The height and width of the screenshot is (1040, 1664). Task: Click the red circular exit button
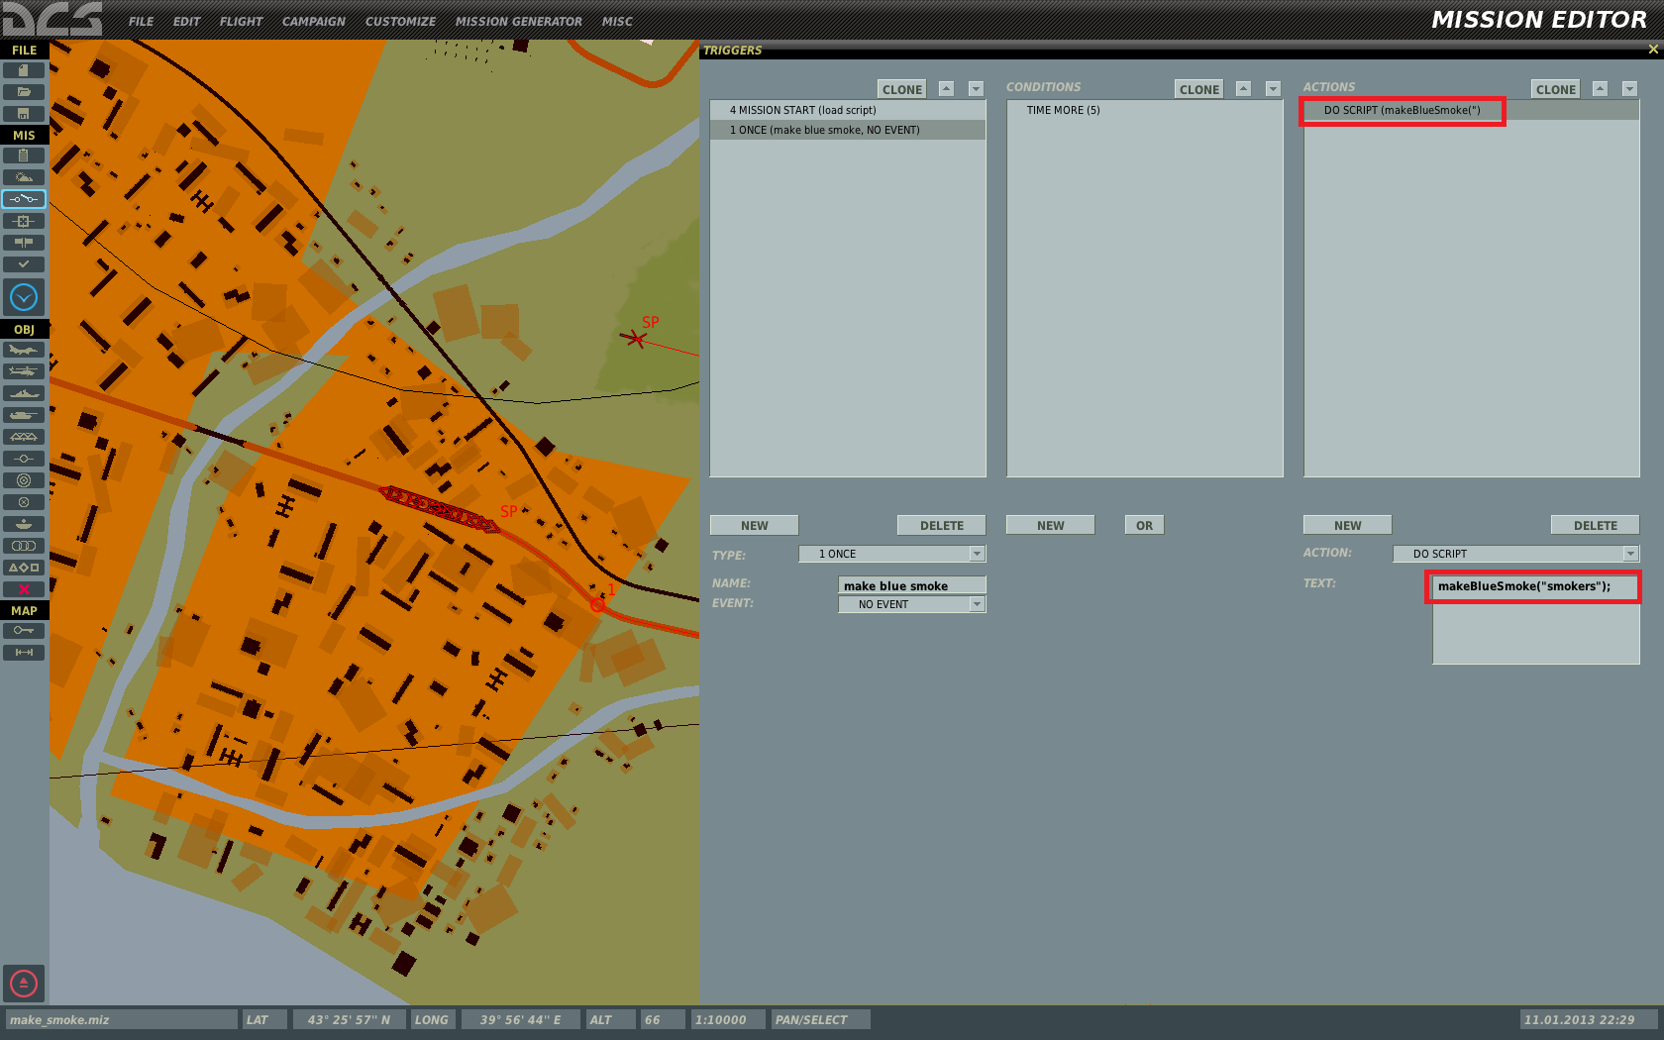coord(24,984)
